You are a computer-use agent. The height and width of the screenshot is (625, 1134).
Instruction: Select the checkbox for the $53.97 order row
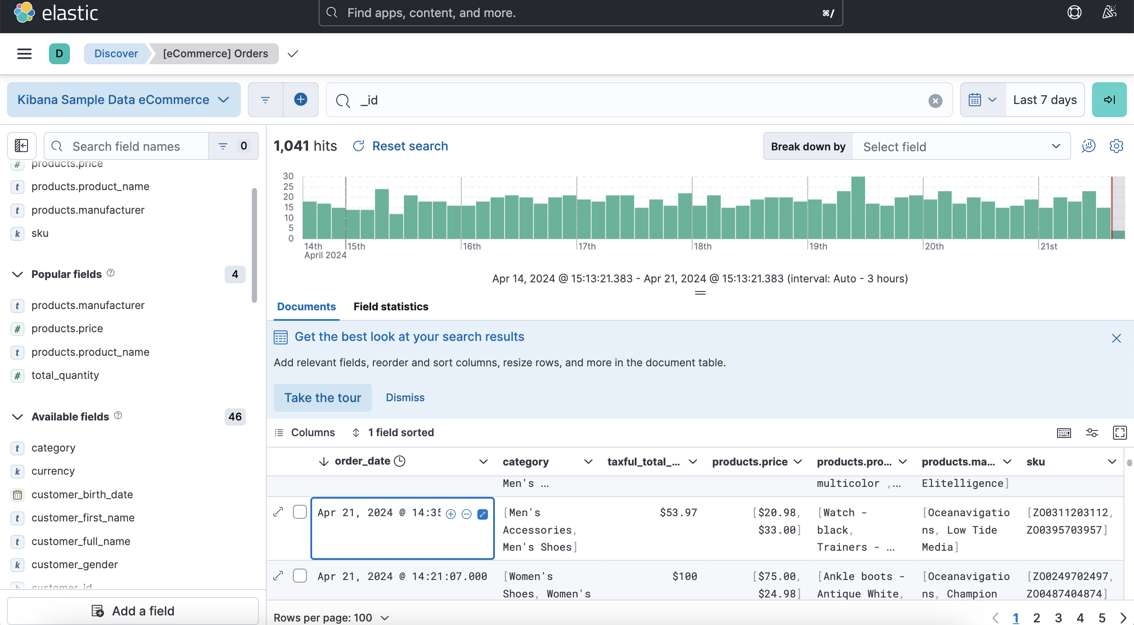click(300, 512)
